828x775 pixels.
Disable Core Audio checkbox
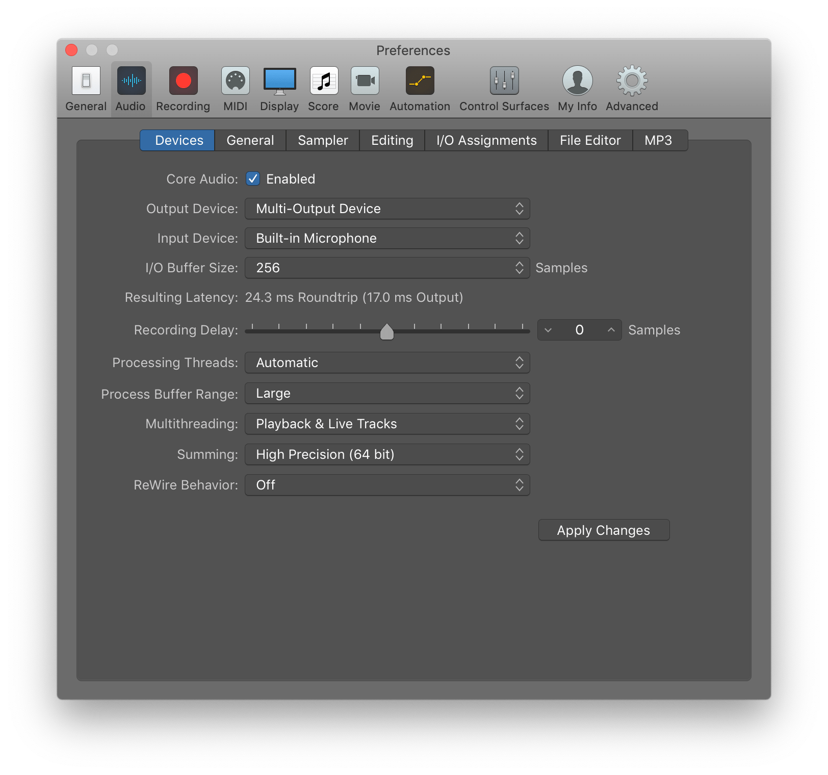pyautogui.click(x=253, y=178)
